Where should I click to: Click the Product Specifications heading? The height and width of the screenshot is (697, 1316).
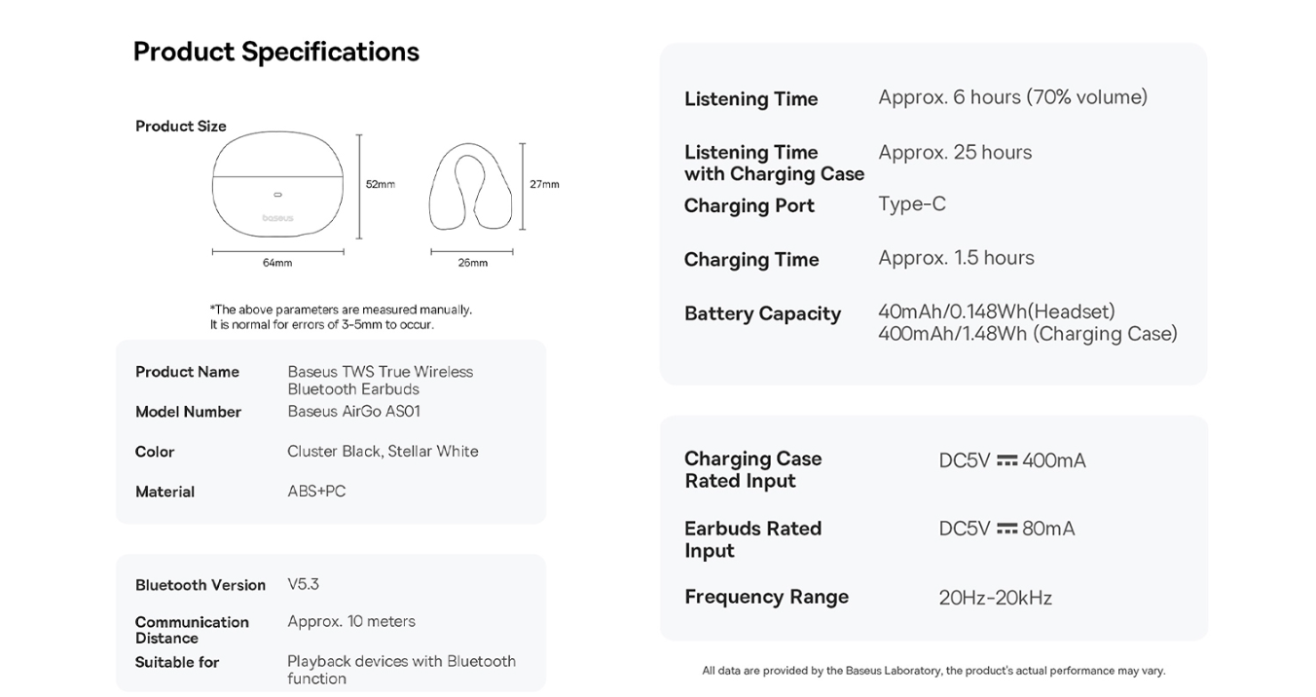(276, 52)
